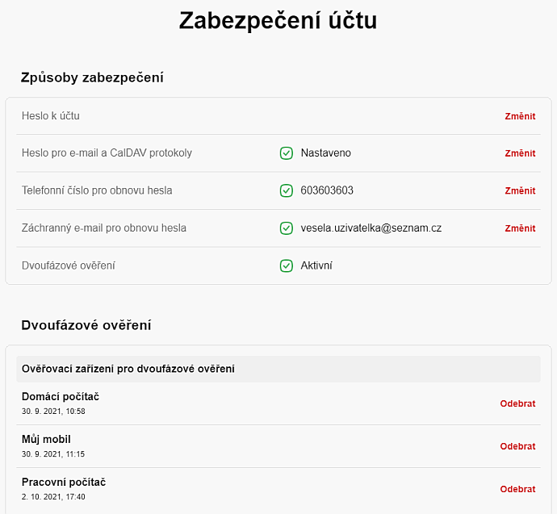Click green checkmark icon beside Nastaveno
This screenshot has height=514, width=557.
pyautogui.click(x=287, y=153)
